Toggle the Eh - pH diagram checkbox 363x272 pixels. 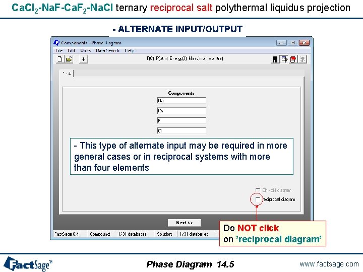click(x=258, y=190)
